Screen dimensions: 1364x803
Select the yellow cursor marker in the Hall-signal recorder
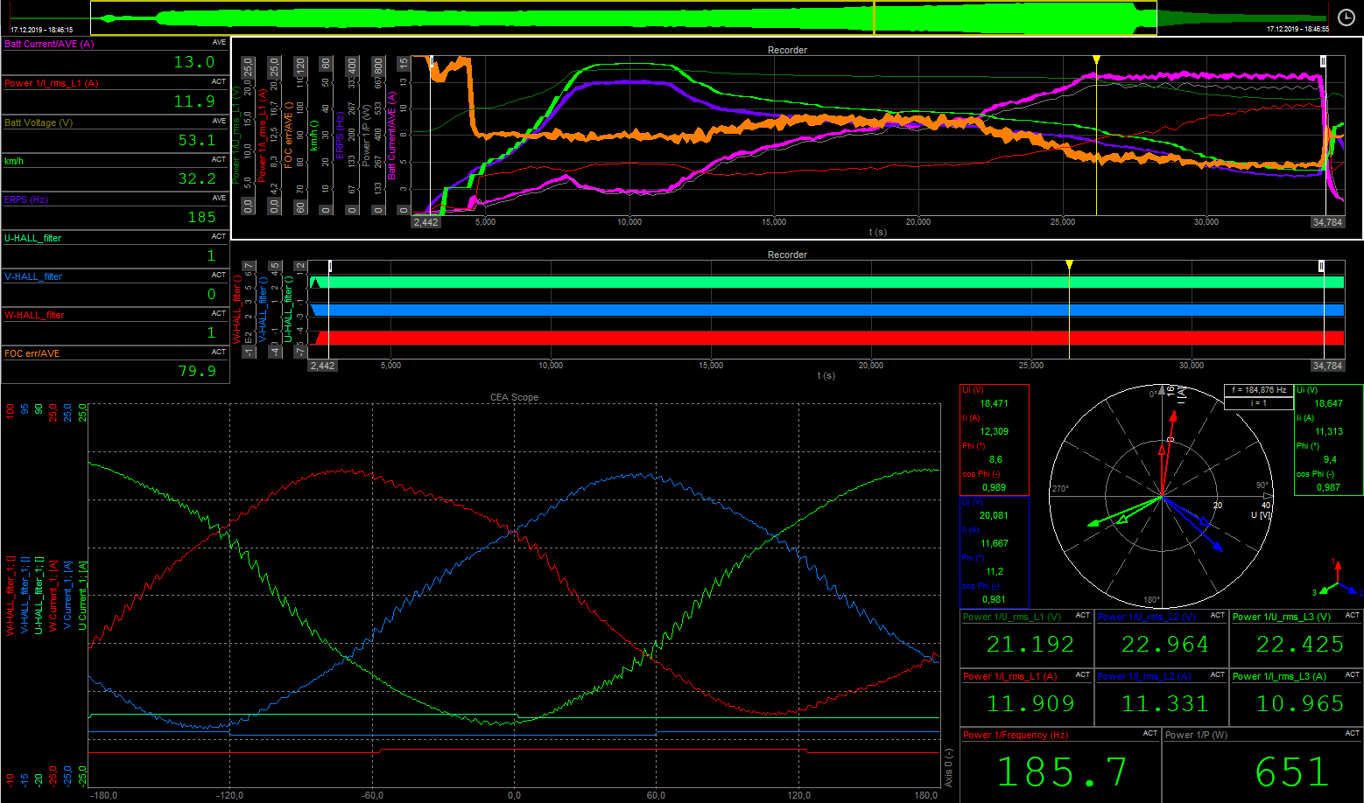pyautogui.click(x=1069, y=265)
